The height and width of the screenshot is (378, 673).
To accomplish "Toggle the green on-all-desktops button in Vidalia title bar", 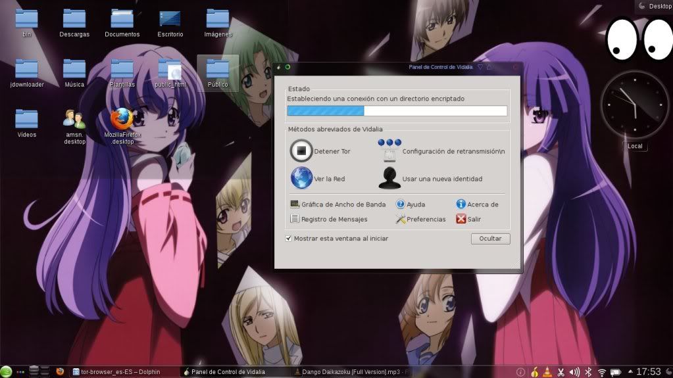I will 287,67.
